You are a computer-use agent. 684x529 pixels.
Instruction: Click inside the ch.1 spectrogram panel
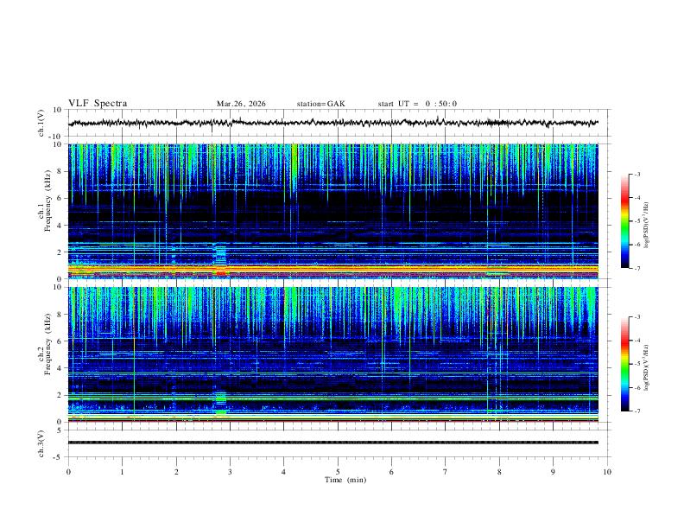pos(333,211)
